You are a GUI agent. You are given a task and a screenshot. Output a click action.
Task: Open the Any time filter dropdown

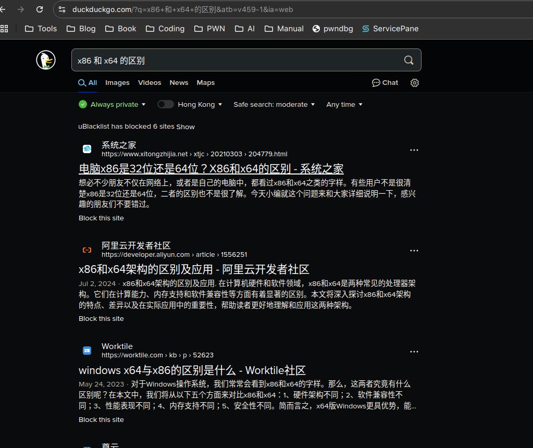[344, 104]
